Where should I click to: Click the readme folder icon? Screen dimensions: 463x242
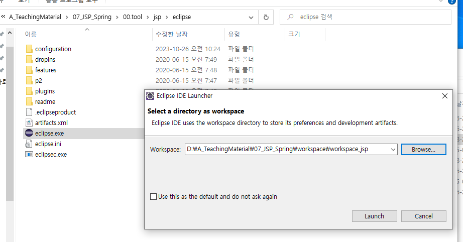click(x=29, y=101)
